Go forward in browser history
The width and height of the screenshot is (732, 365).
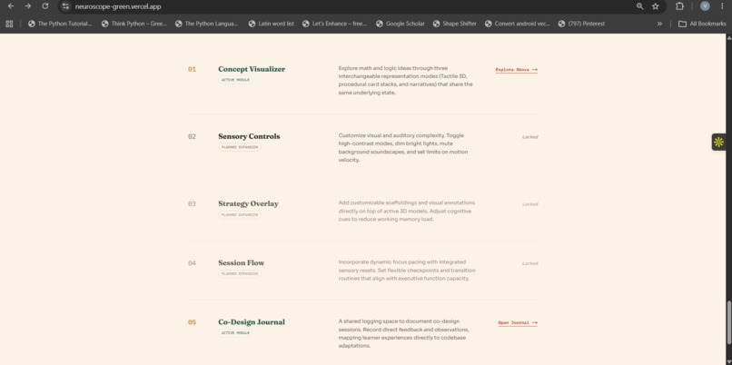click(x=28, y=6)
